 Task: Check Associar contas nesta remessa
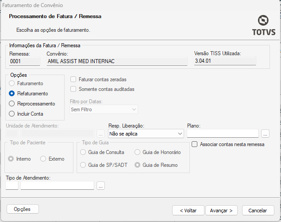195,144
